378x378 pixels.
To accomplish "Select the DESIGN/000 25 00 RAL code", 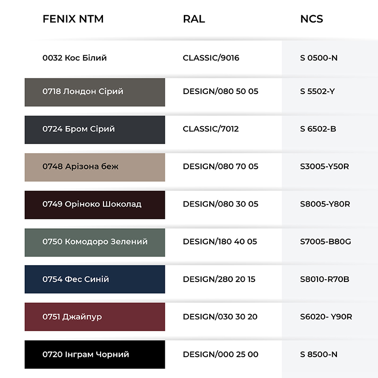I will tap(221, 354).
